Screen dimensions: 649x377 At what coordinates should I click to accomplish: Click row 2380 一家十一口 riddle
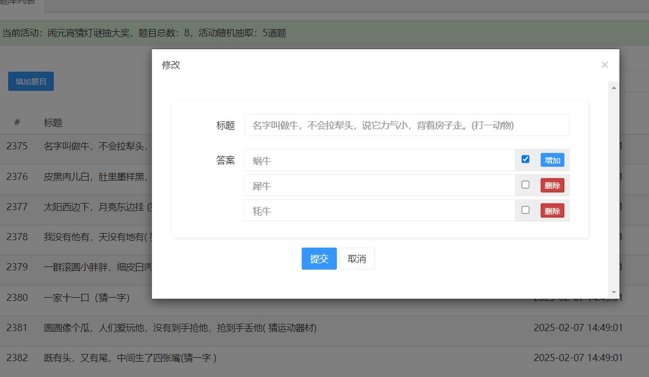point(87,298)
